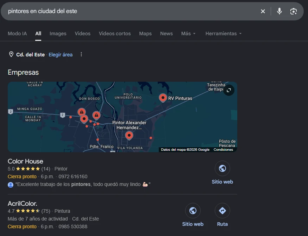Open the AcrilColor business listing

pos(23,204)
